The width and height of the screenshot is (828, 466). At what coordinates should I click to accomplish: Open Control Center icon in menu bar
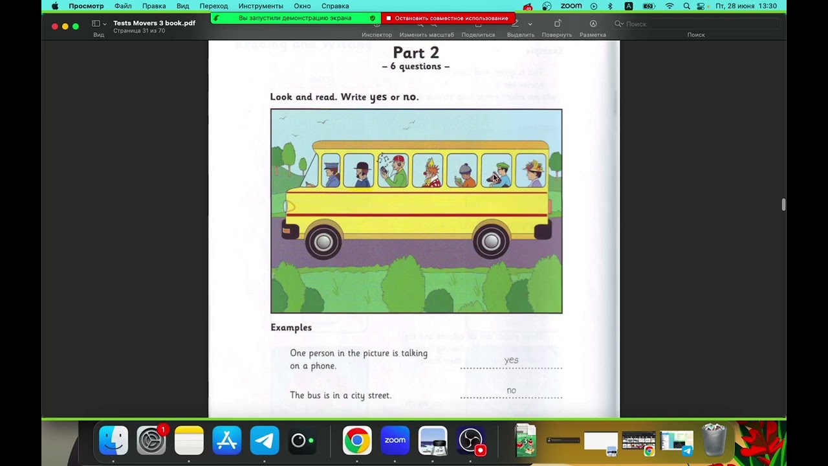point(701,6)
